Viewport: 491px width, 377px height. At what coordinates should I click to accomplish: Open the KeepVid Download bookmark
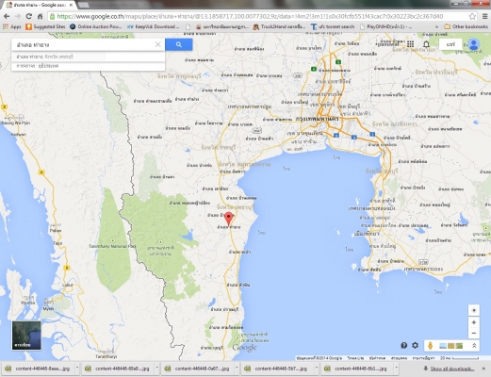click(x=153, y=26)
